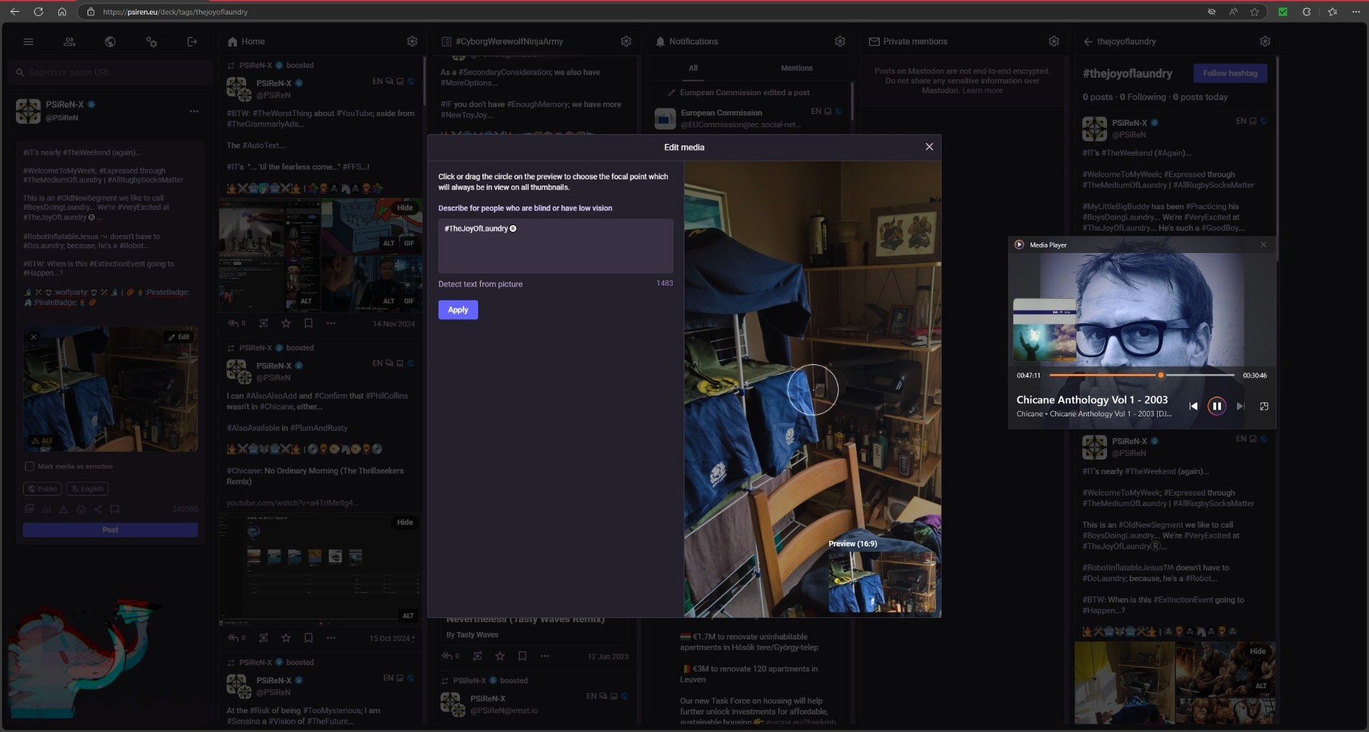Remove the attached image with the X icon

click(33, 337)
